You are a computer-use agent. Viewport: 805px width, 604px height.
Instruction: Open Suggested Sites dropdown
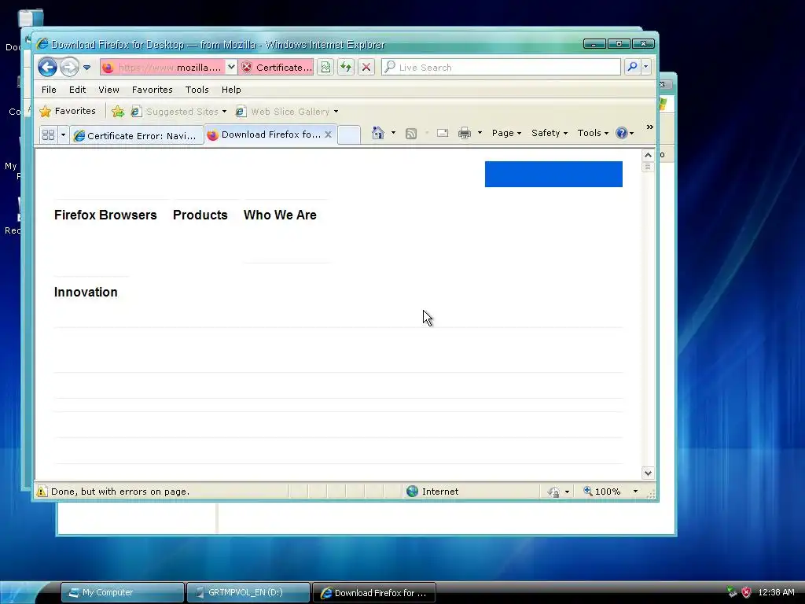178,112
